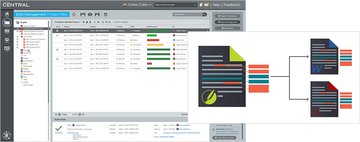Click the magnifier search button
This screenshot has width=360, height=142.
point(204,14)
